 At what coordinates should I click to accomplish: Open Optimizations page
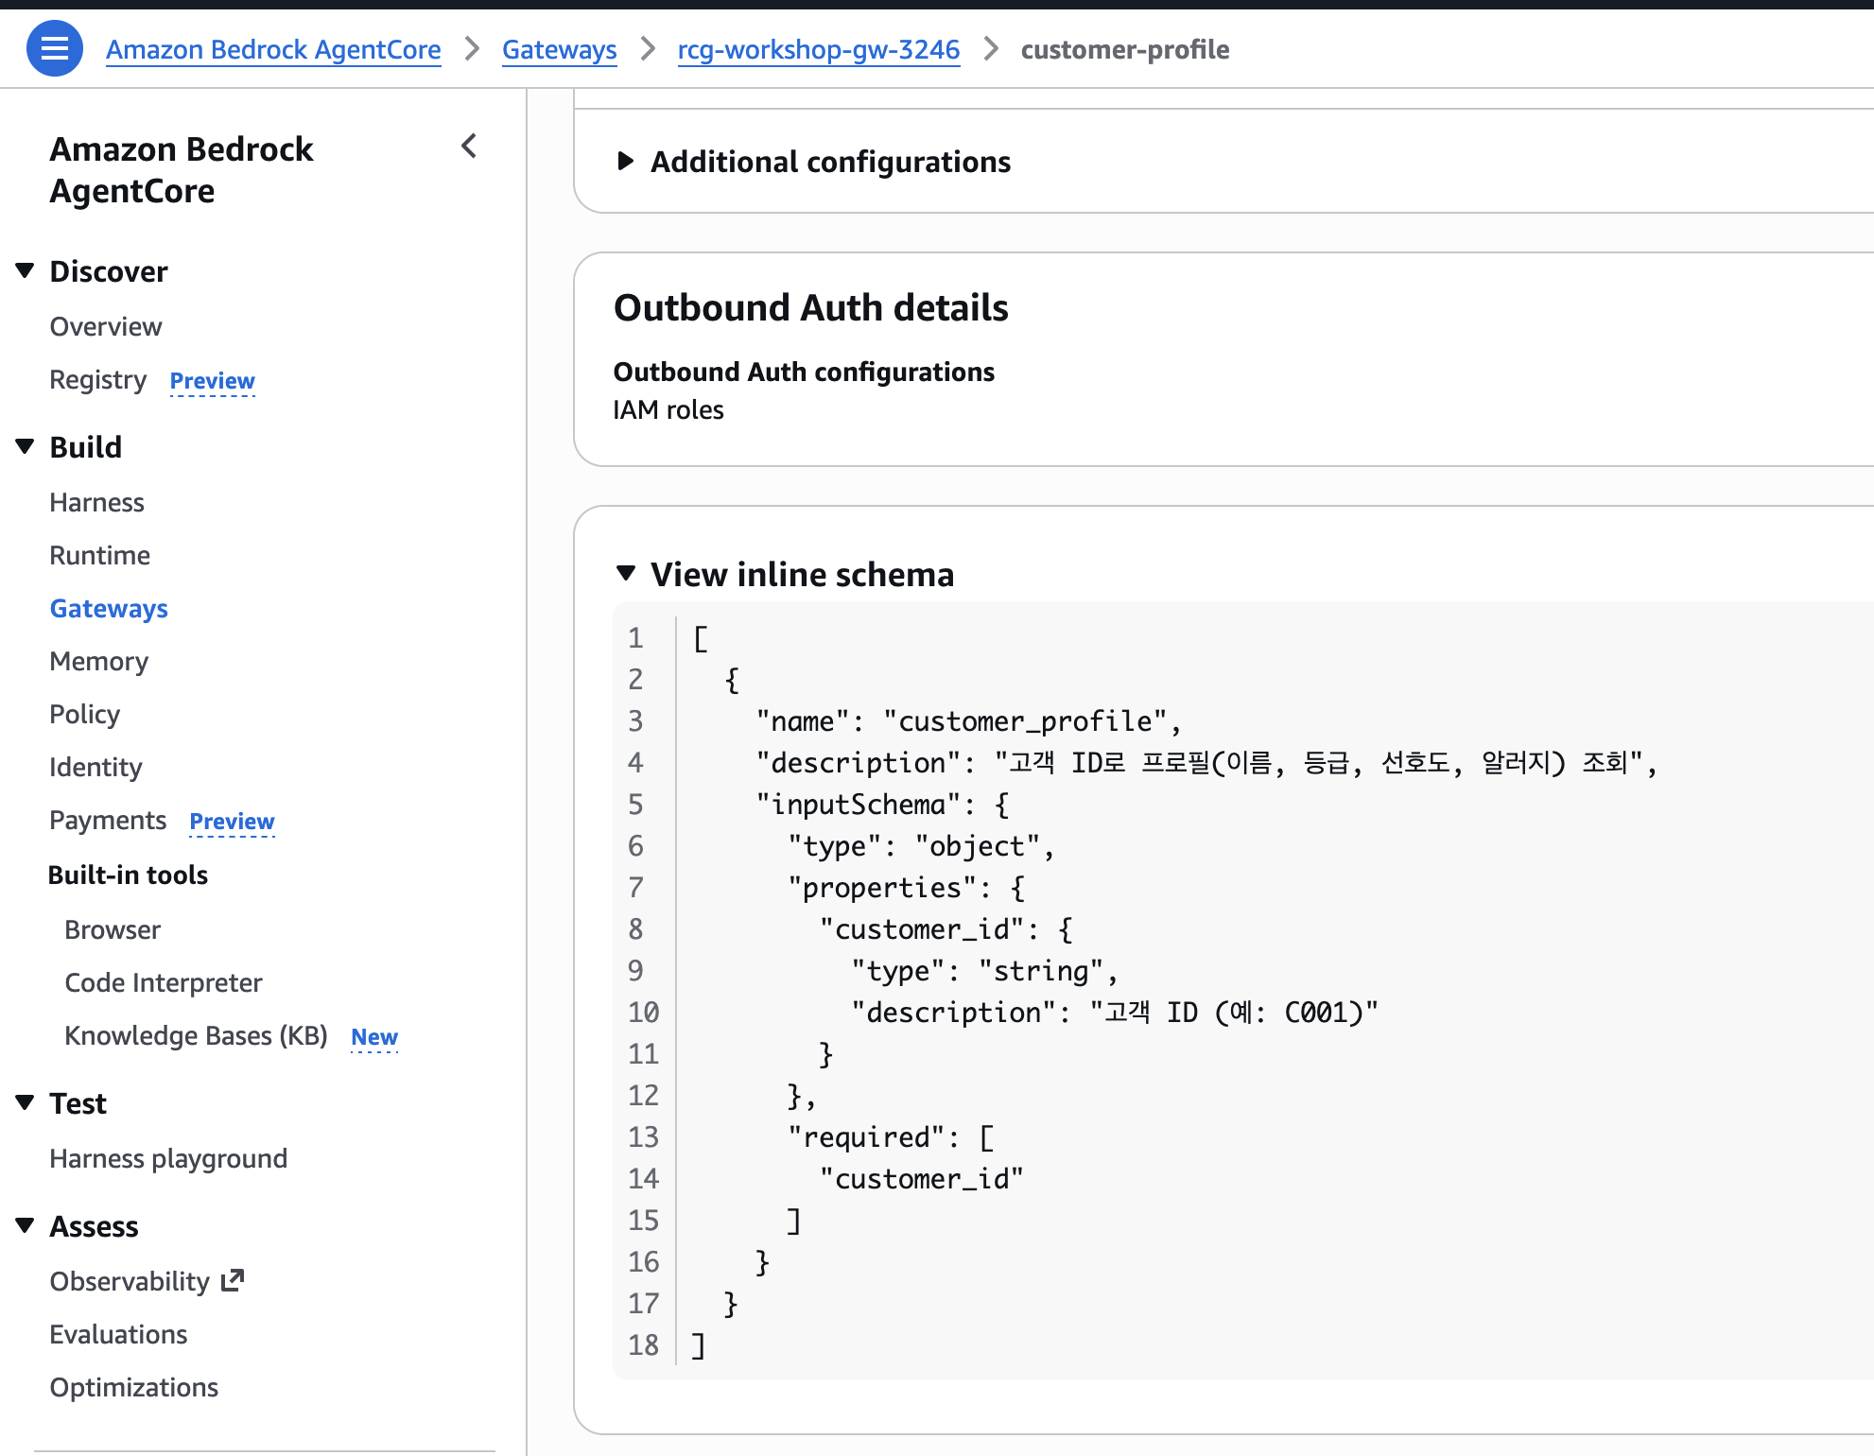[134, 1387]
